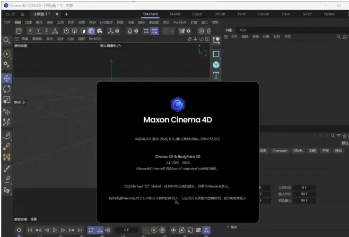Jump to end of animation
The width and height of the screenshot is (349, 237).
[x=80, y=230]
